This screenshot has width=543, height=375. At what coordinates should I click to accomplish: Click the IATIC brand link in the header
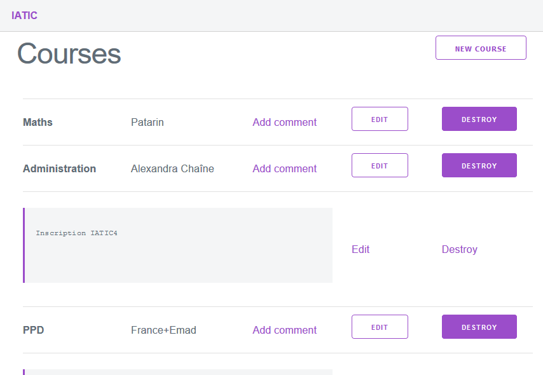coord(24,15)
